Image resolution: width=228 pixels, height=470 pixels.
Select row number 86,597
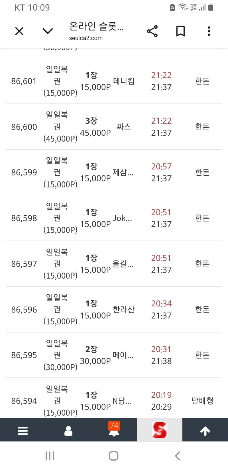click(24, 264)
